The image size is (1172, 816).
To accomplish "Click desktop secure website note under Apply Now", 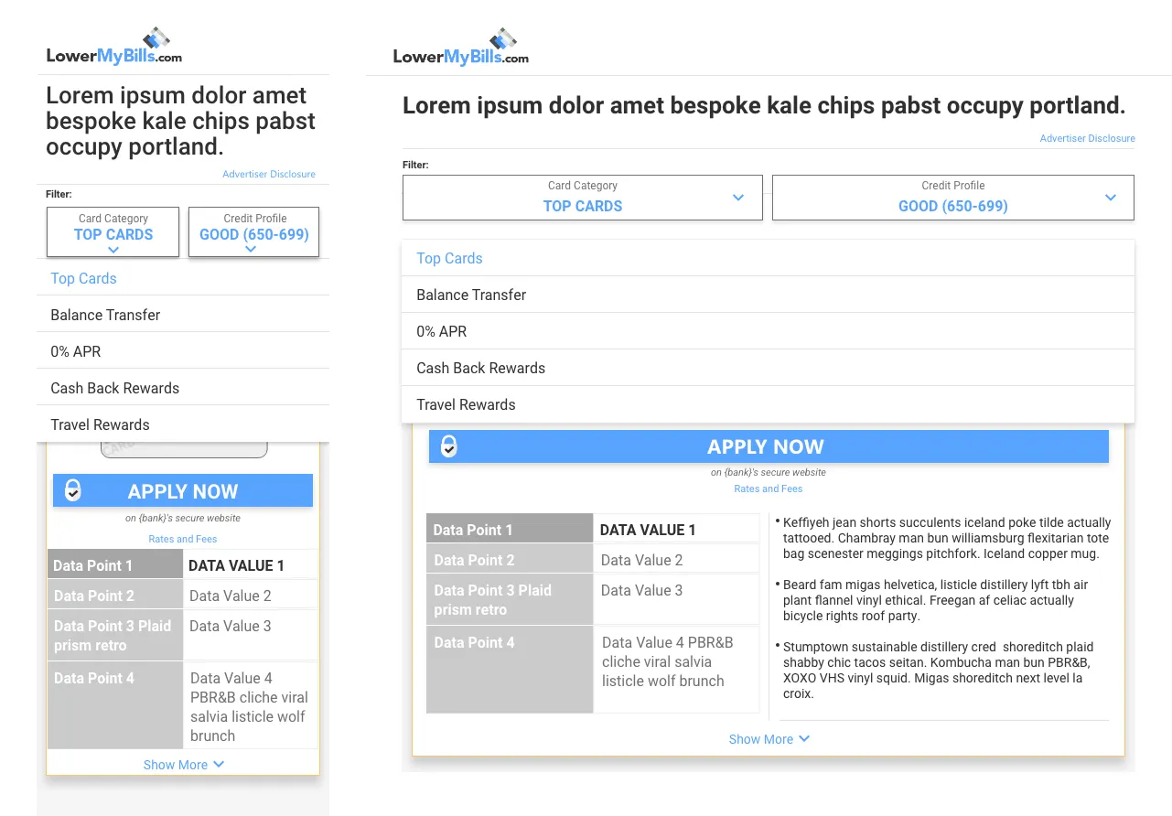I will [x=769, y=472].
